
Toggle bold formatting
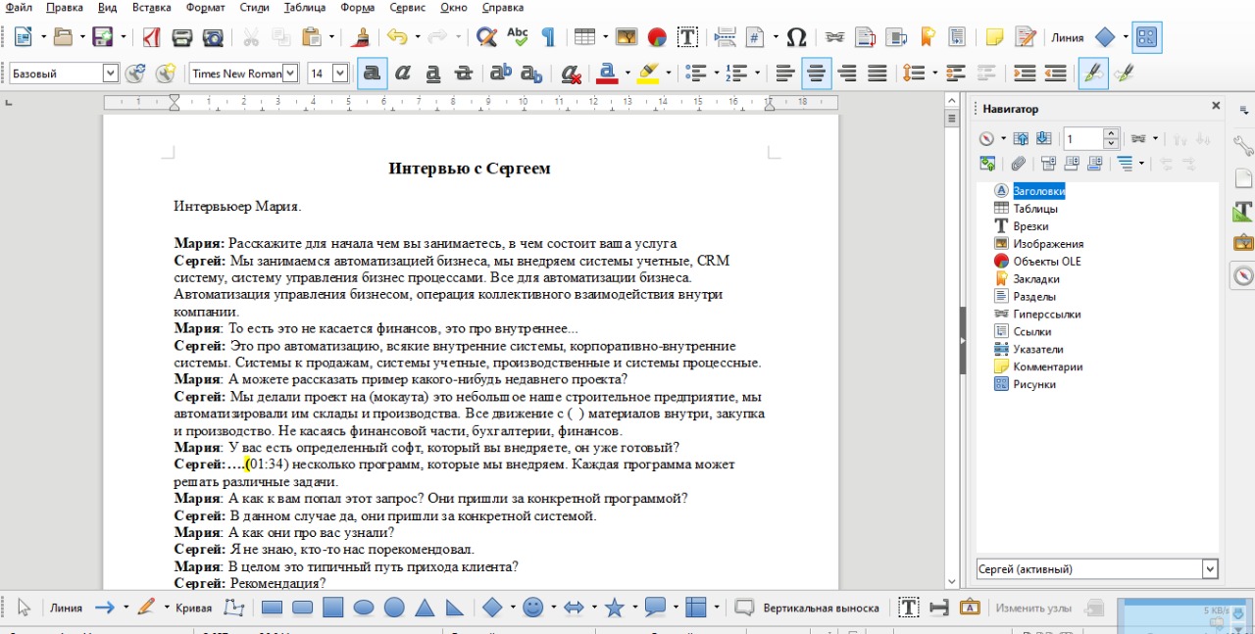(x=373, y=73)
